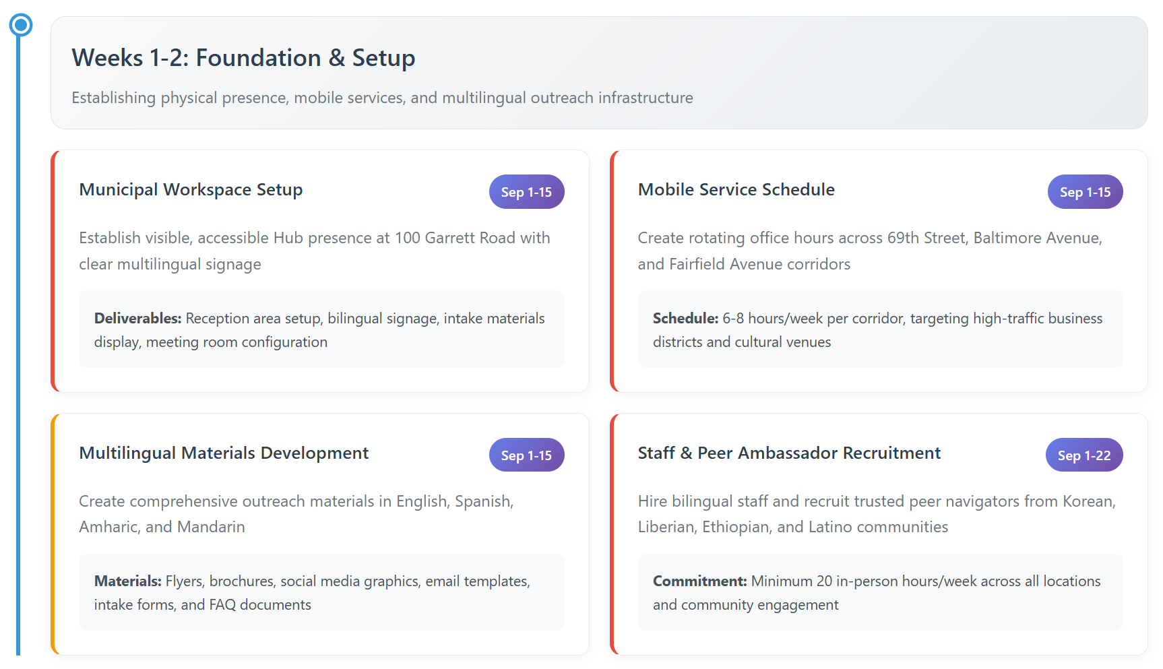Click the outreach materials languages description

(296, 514)
